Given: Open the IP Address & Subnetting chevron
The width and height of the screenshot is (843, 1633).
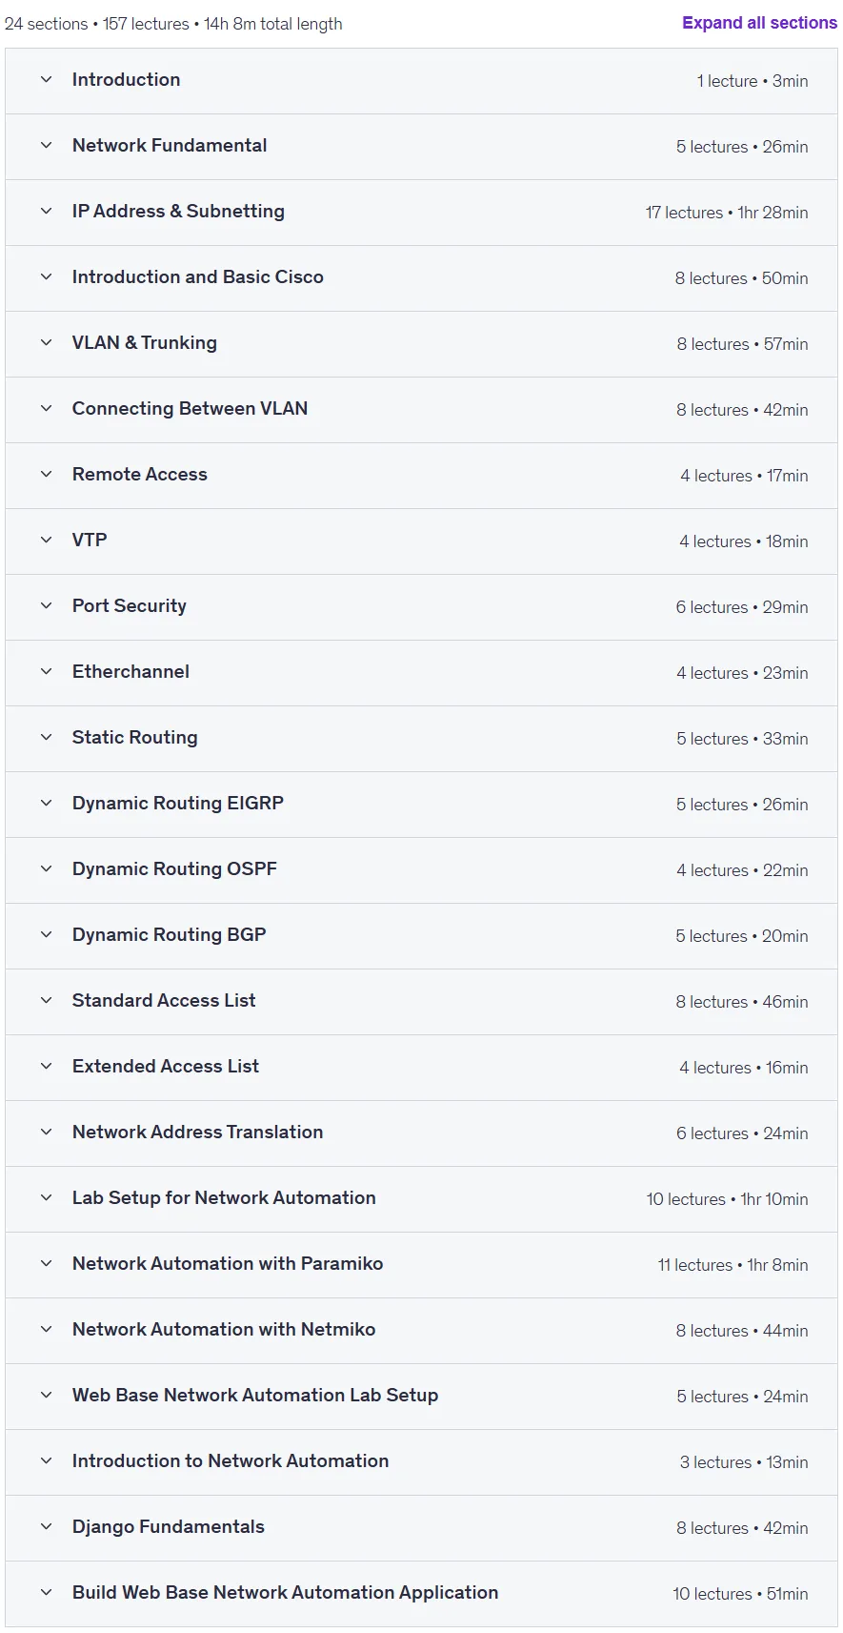Looking at the screenshot, I should click(x=46, y=212).
